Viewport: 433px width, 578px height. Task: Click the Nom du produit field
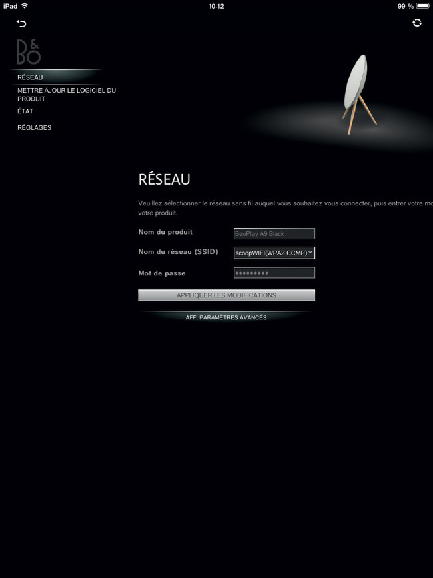[x=274, y=234]
